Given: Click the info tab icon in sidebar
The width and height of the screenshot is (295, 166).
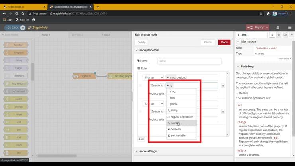Looking at the screenshot, I should (272, 35).
